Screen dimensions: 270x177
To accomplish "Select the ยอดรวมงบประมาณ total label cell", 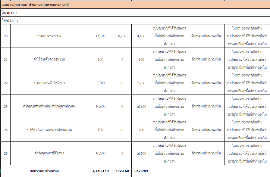I will (x=44, y=171).
